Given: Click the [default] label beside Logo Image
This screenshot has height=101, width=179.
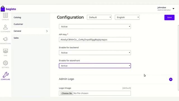Looking at the screenshot, I should coord(127,88).
